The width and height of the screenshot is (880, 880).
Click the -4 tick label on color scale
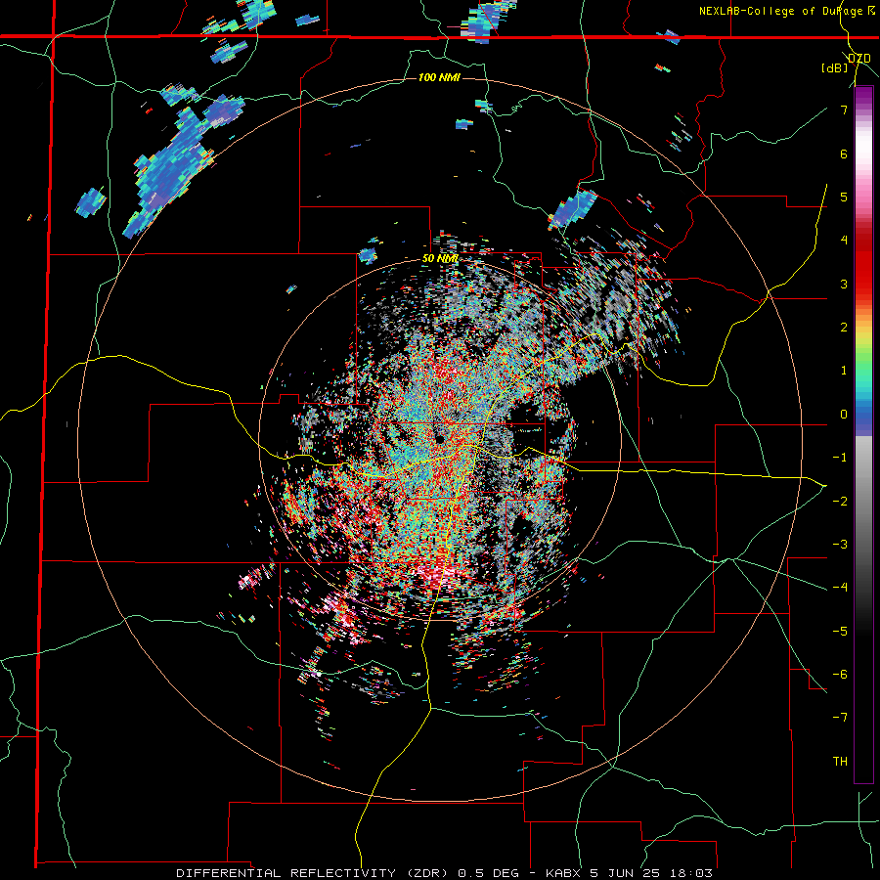pos(840,587)
